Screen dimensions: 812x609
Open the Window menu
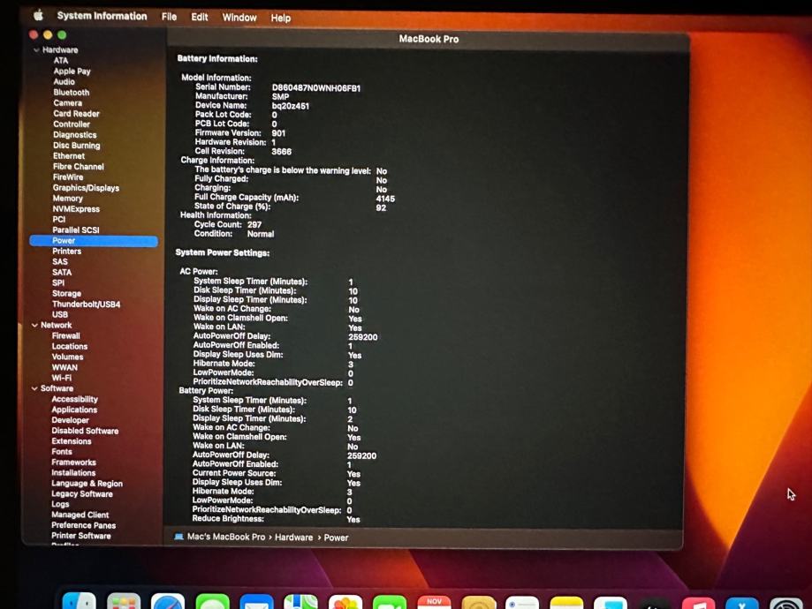click(239, 18)
